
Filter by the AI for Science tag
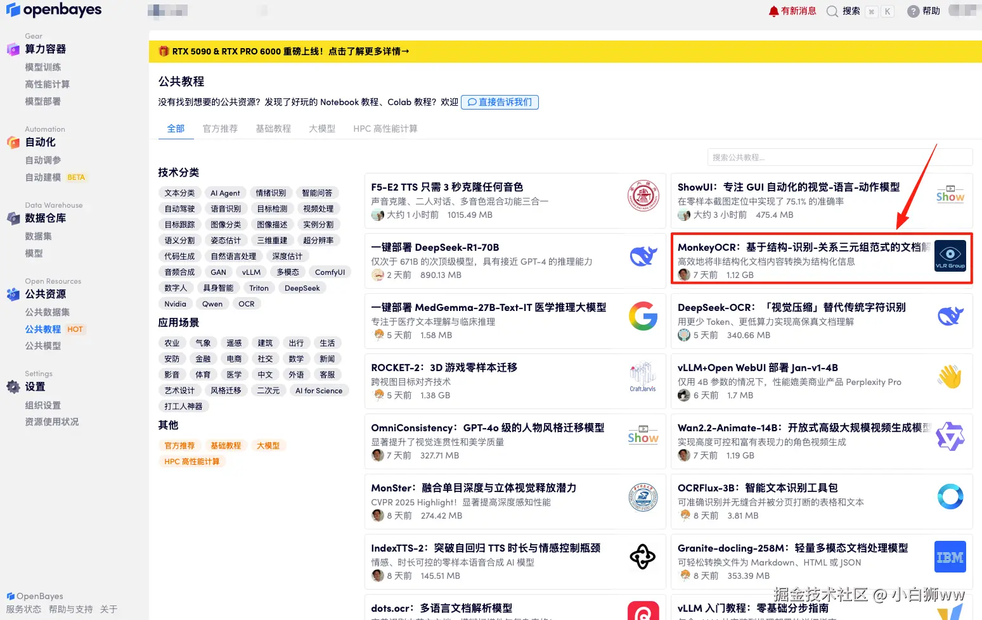click(x=319, y=391)
